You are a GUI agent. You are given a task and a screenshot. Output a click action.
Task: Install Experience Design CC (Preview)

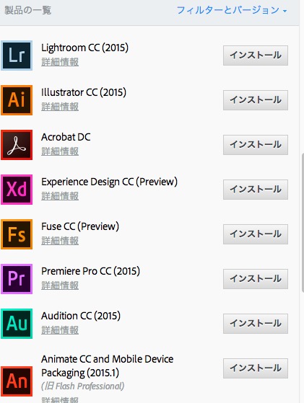256,190
